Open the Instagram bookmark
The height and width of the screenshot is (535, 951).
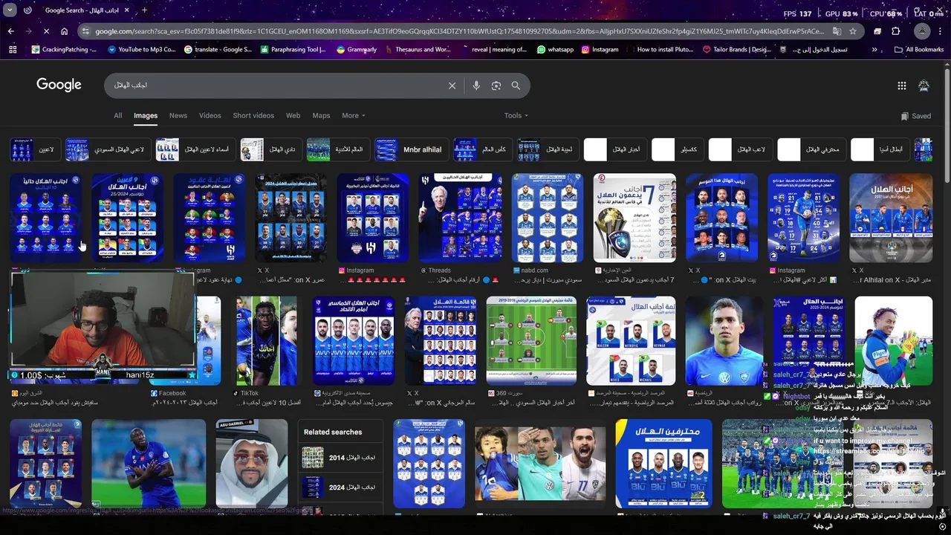click(600, 50)
